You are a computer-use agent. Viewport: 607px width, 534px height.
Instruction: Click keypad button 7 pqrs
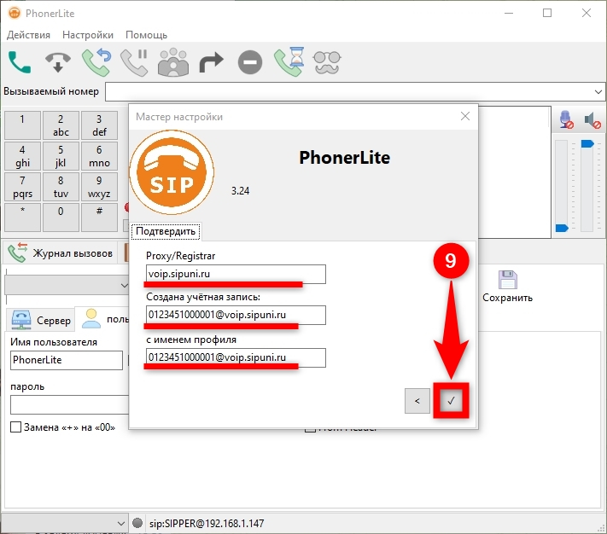coord(22,187)
